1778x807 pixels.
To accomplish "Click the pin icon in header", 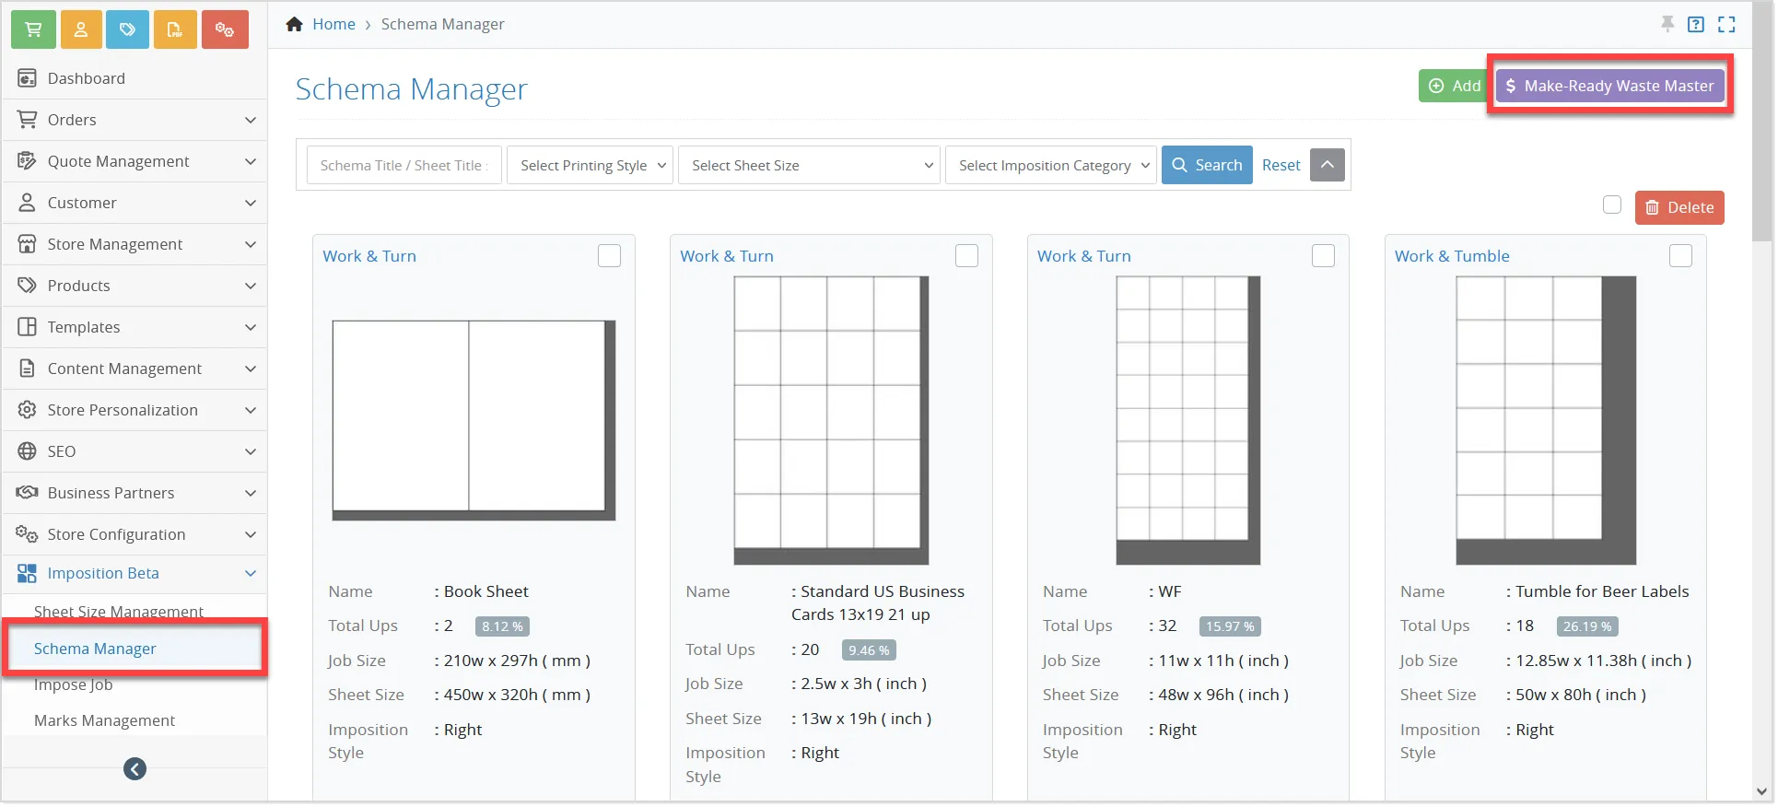I will click(1667, 24).
